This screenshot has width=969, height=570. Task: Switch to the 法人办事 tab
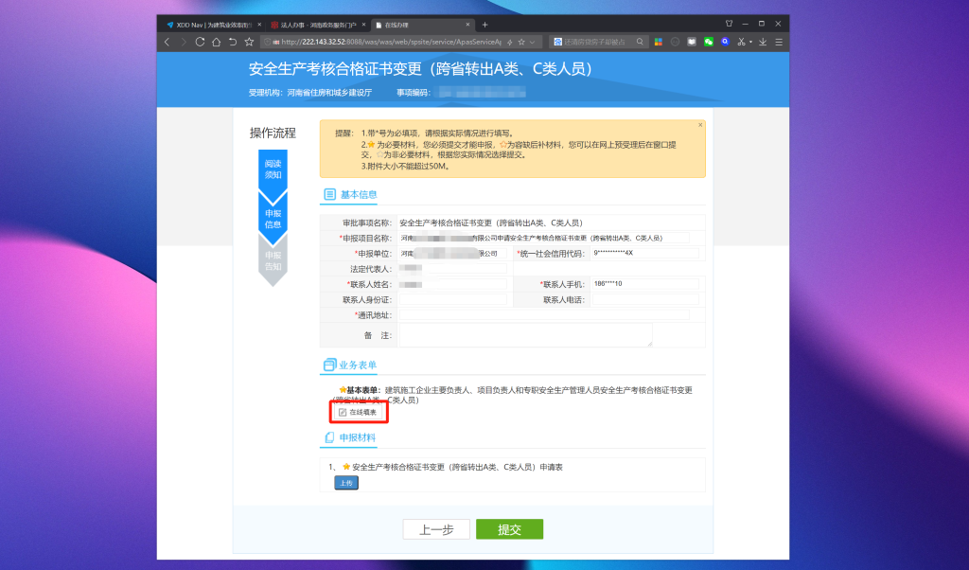coord(312,24)
